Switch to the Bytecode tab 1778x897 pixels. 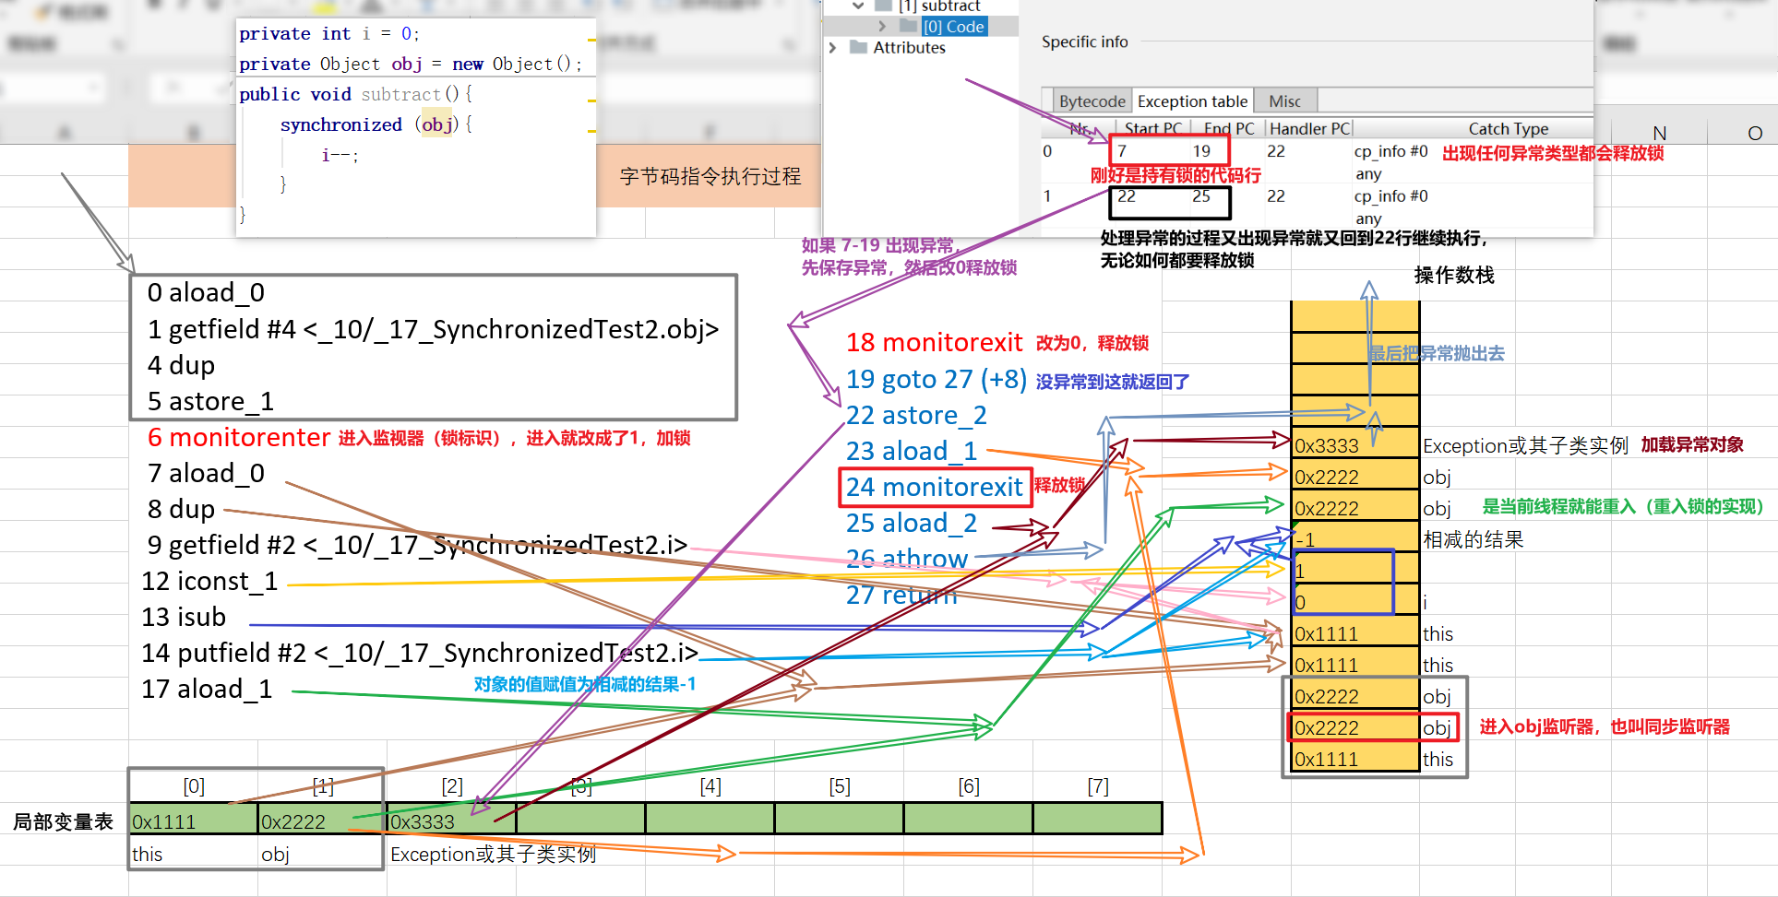pyautogui.click(x=1092, y=100)
